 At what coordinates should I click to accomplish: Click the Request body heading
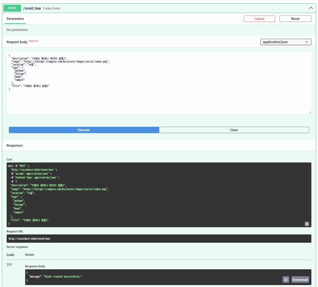(17, 42)
